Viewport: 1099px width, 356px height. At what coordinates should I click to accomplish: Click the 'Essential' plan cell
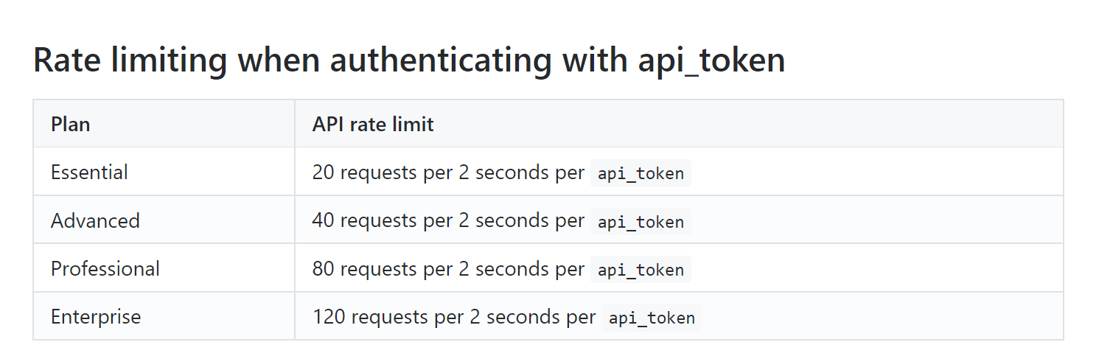[x=164, y=172]
